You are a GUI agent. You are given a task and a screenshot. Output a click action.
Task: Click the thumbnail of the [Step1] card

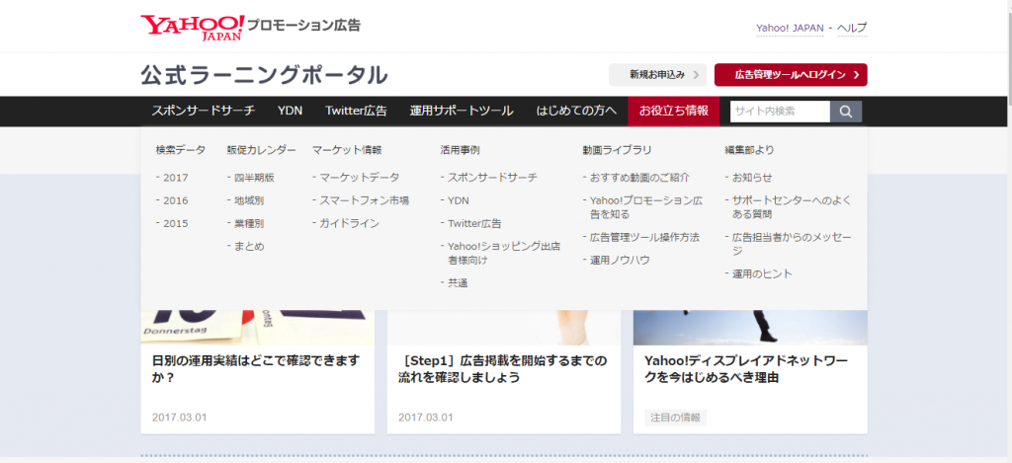504,328
